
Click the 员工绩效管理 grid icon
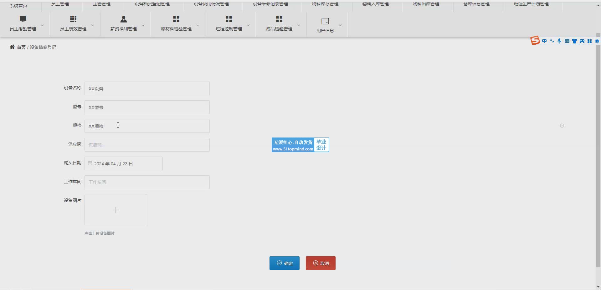click(73, 19)
